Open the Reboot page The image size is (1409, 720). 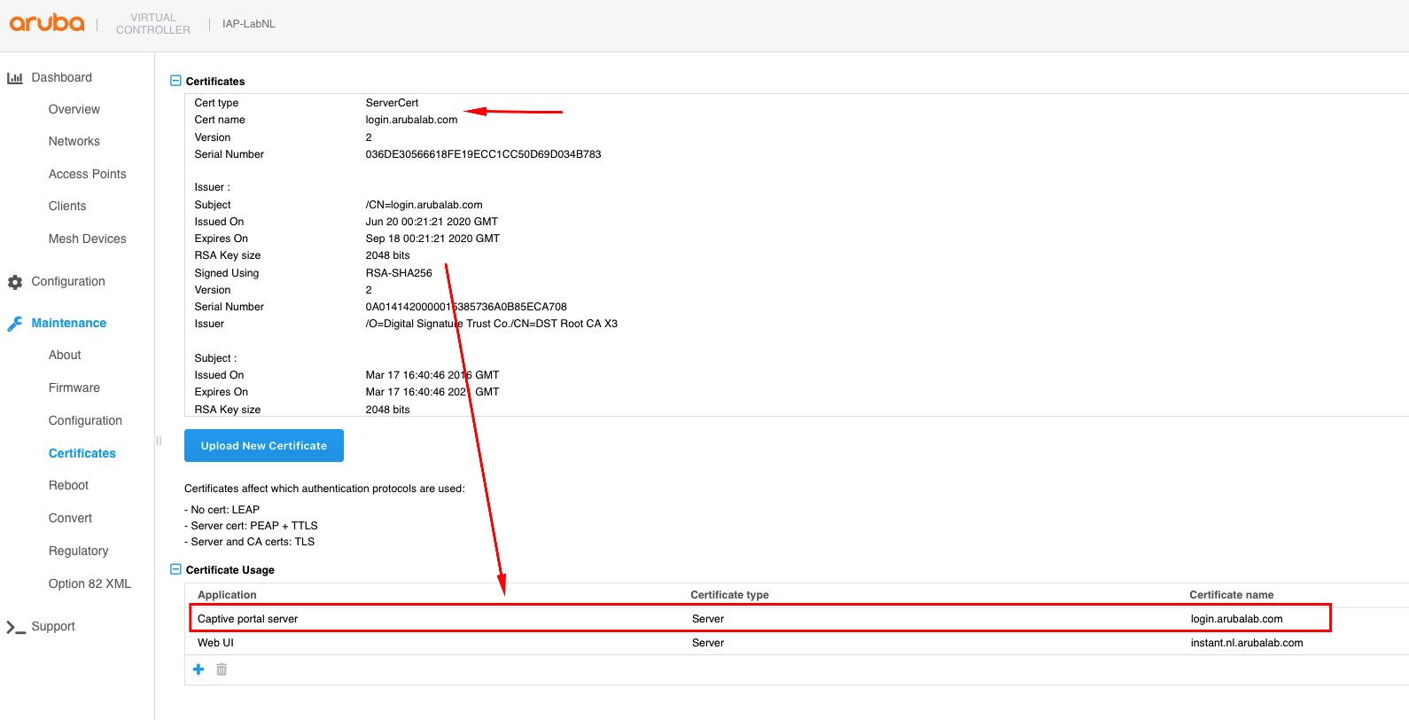click(69, 485)
